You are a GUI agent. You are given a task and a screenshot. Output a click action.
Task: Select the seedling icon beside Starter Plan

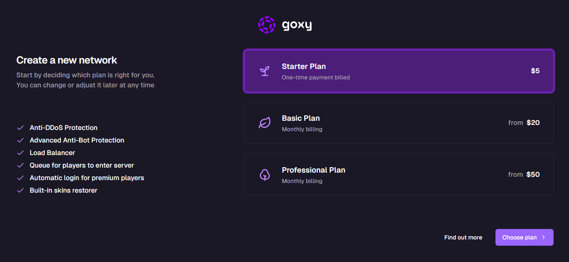point(264,71)
